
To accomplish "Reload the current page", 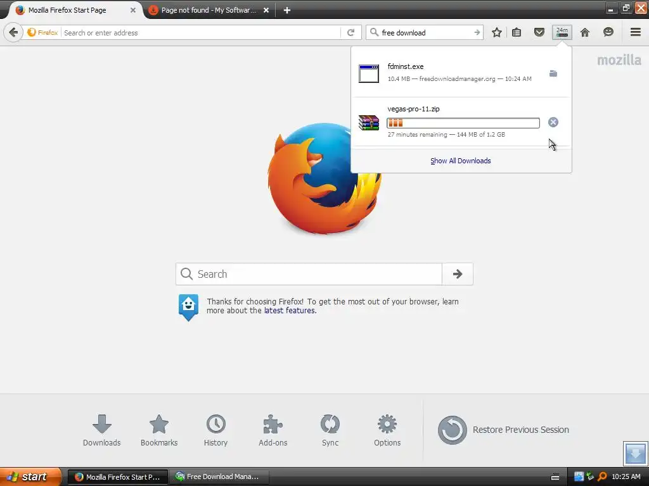I will coord(350,32).
